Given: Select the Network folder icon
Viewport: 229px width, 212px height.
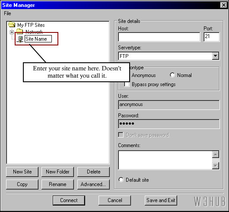Looking at the screenshot, I should pyautogui.click(x=19, y=31).
